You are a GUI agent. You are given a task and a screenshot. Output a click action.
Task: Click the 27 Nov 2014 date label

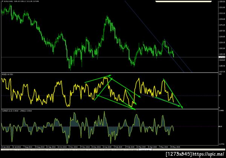85,147
